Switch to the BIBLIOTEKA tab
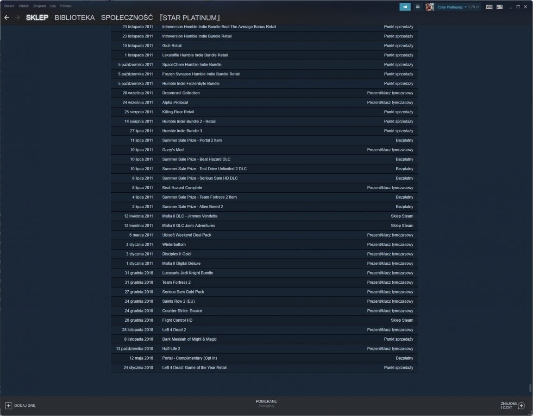This screenshot has height=416, width=533. point(75,18)
